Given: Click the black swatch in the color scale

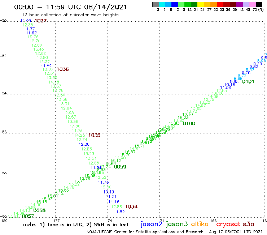Looking at the screenshot, I should point(259,4).
